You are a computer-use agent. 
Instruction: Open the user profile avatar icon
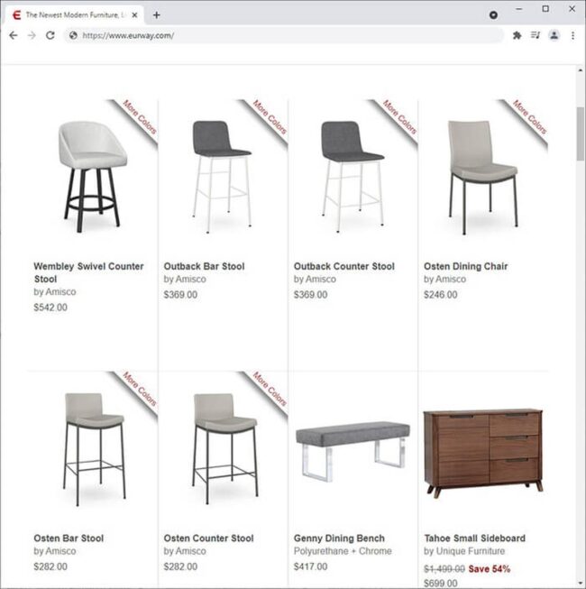tap(554, 35)
